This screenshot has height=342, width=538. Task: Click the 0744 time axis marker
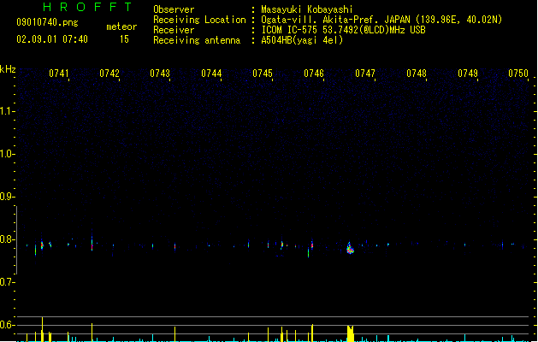(x=211, y=74)
